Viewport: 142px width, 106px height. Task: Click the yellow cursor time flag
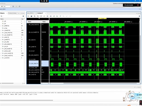[102, 19]
